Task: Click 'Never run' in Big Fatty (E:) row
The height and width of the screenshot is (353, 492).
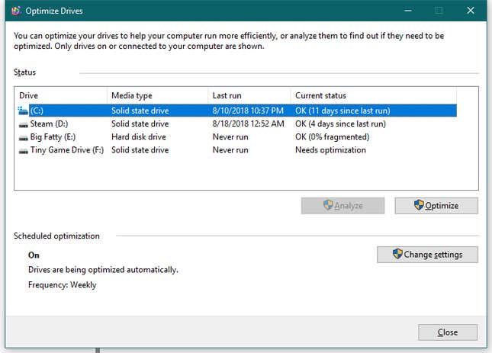Action: (230, 137)
